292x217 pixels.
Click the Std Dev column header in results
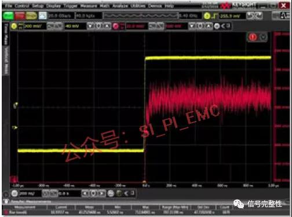pos(203,207)
